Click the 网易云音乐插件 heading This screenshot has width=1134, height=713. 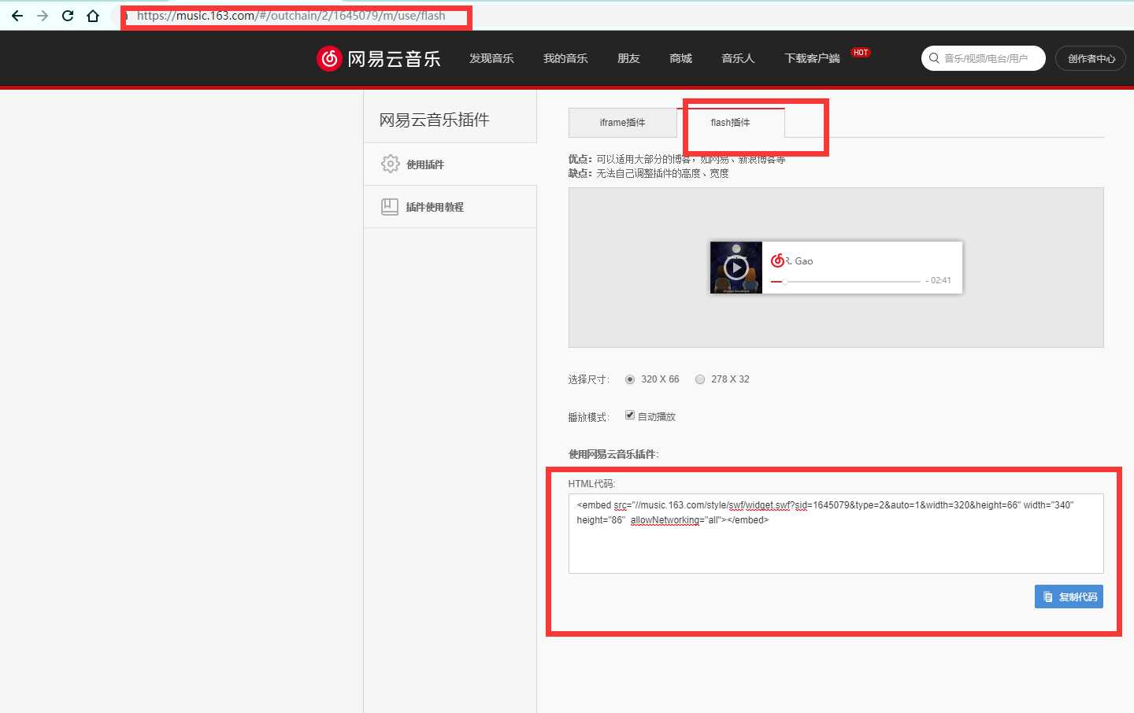point(434,120)
